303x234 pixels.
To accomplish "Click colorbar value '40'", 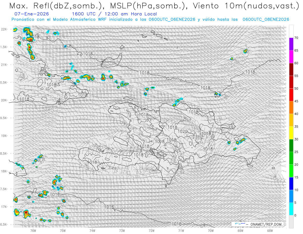I will [296, 114].
